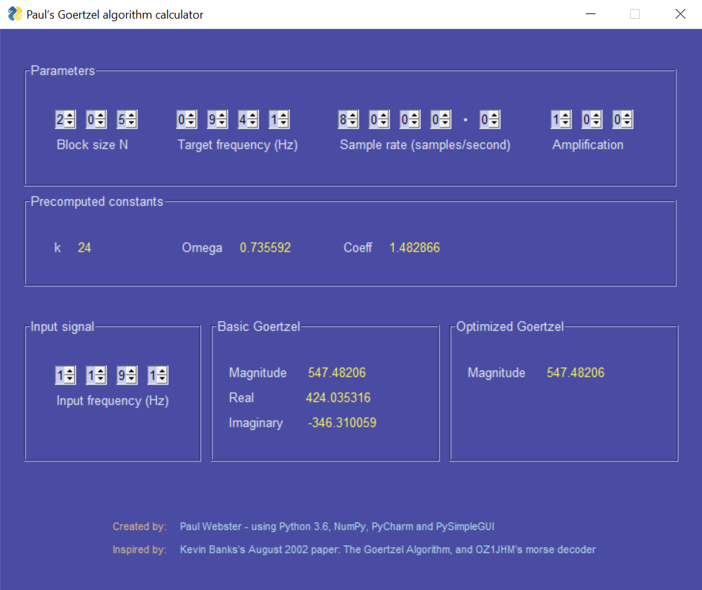The height and width of the screenshot is (590, 702).
Task: Select the Target frequency thousands digit spinbox
Action: 187,119
